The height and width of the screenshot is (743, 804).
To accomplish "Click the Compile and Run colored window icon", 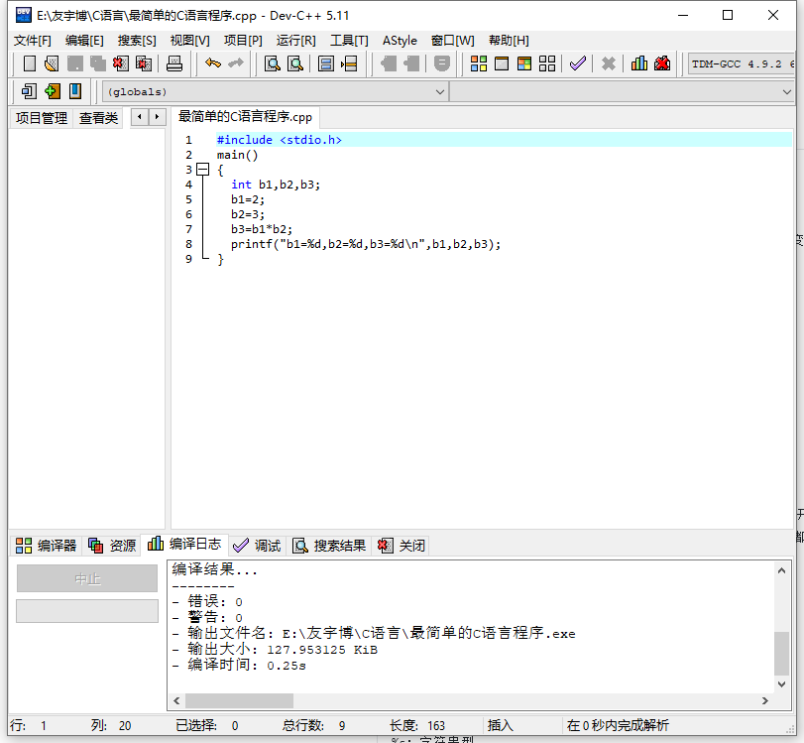I will point(524,63).
